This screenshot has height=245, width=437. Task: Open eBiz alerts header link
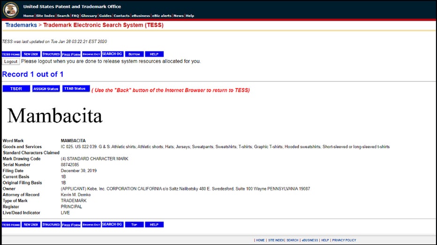(x=161, y=16)
